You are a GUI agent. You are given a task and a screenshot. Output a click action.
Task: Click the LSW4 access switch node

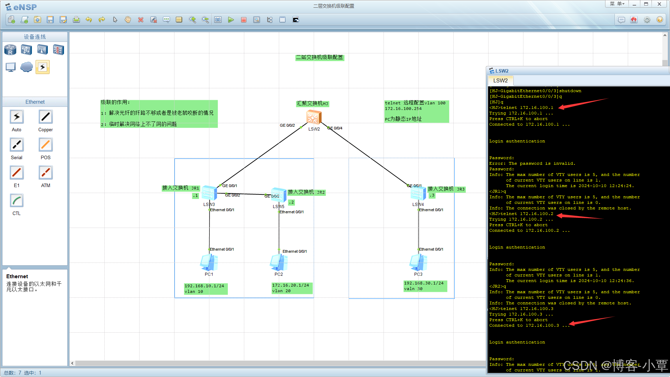click(x=418, y=193)
